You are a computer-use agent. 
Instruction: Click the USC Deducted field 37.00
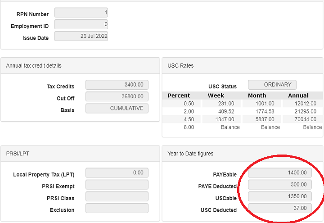pyautogui.click(x=280, y=208)
